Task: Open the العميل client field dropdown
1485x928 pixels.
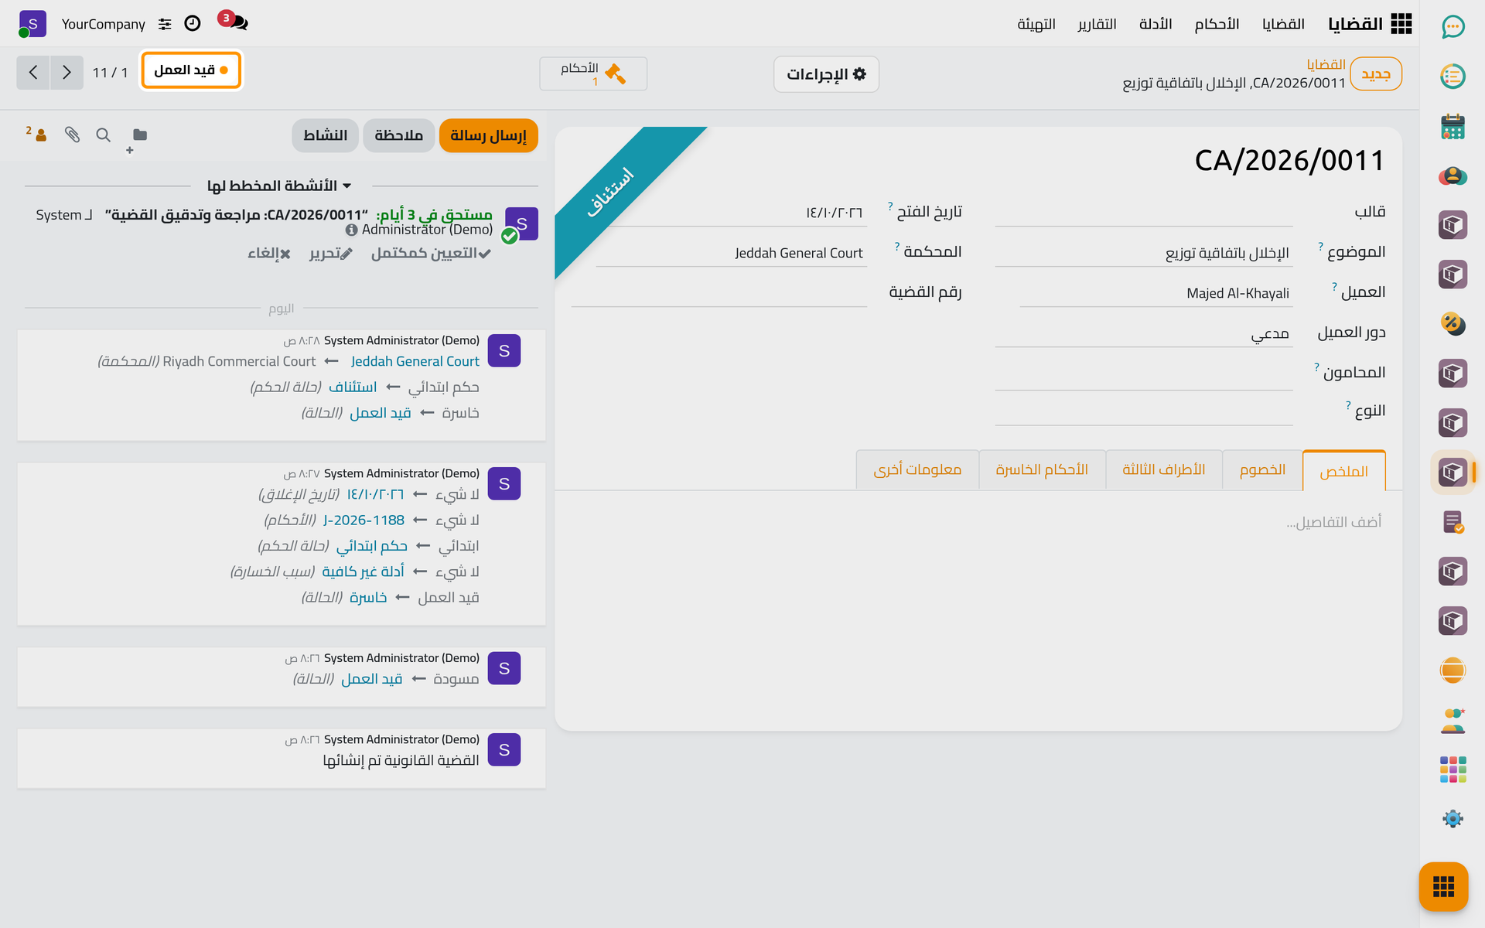Action: [1156, 293]
